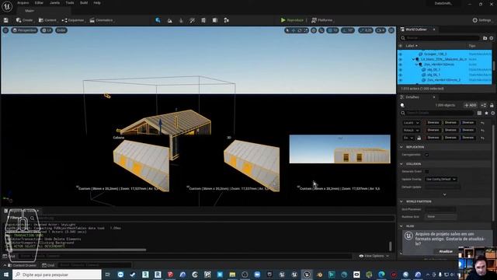The height and width of the screenshot is (280, 497).
Task: Open the Cinematics menu in the toolbar
Action: click(x=101, y=20)
